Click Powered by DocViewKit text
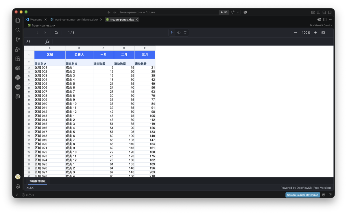347x214 pixels. (306, 188)
